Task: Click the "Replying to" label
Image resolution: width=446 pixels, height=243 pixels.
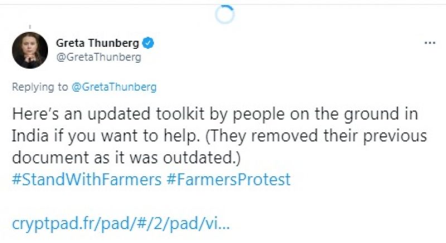Action: click(x=41, y=87)
